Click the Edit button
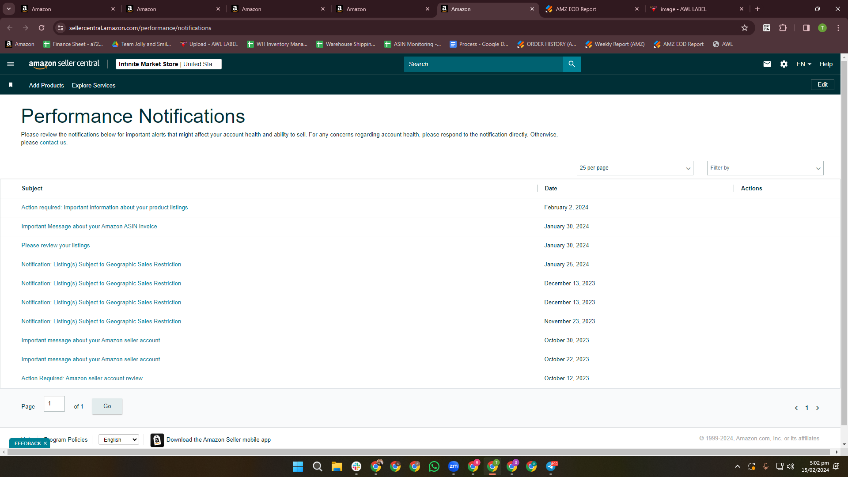 pyautogui.click(x=822, y=85)
